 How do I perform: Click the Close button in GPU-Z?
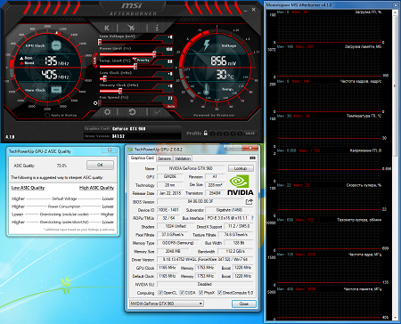tap(244, 304)
